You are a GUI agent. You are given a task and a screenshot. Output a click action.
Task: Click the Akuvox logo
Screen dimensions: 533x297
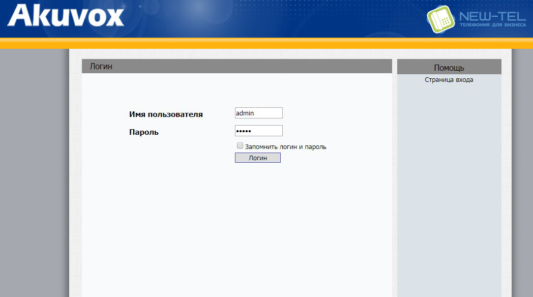[66, 15]
